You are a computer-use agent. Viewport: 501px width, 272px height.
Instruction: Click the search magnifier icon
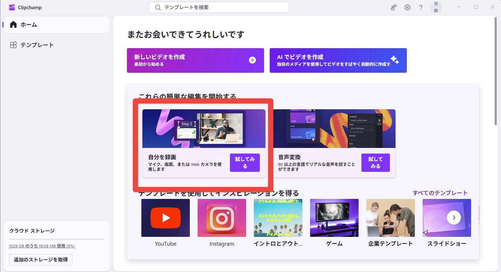pyautogui.click(x=158, y=7)
